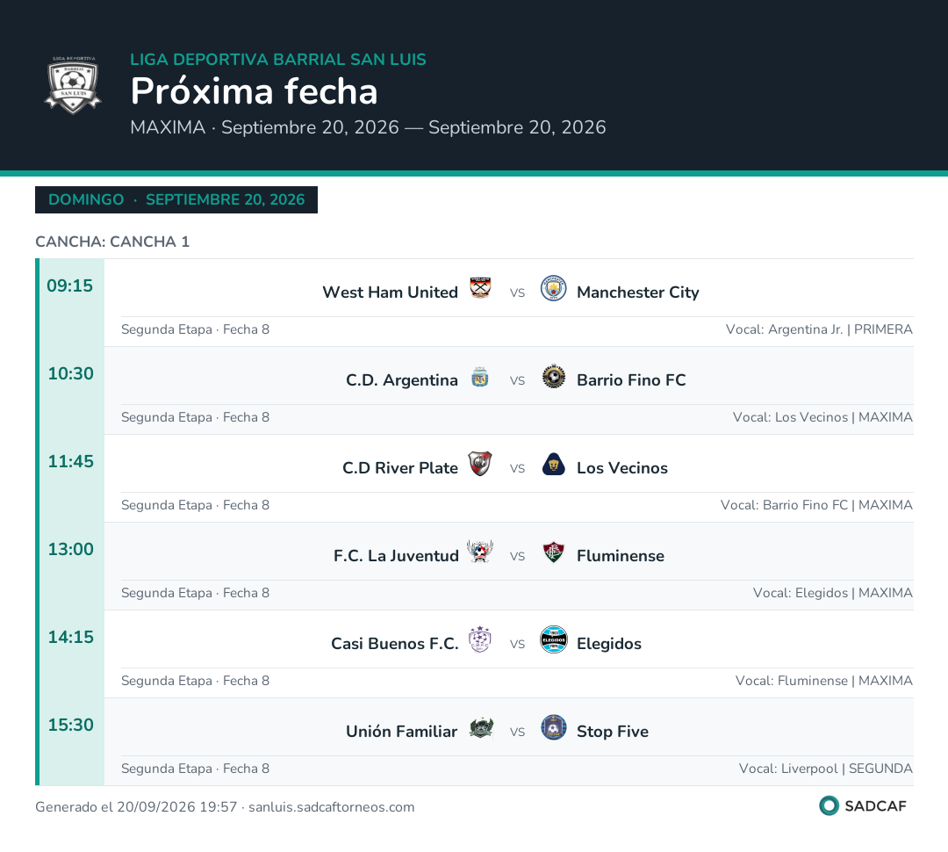Select the C.D. Argentina team badge
The image size is (948, 852).
click(480, 377)
